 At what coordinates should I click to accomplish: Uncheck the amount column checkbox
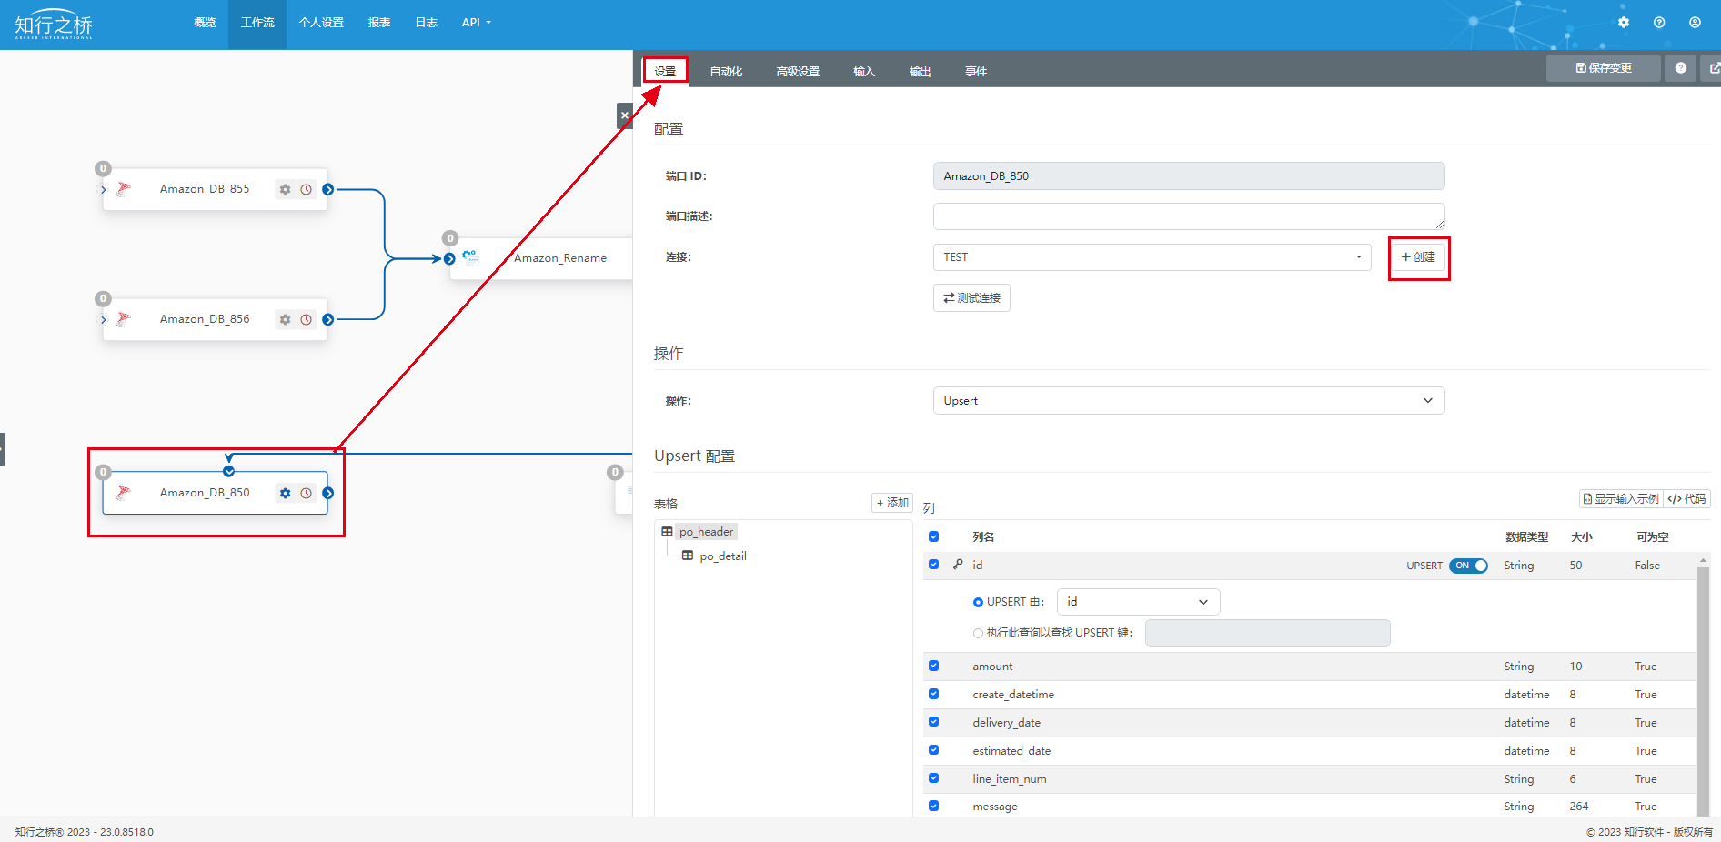coord(933,667)
